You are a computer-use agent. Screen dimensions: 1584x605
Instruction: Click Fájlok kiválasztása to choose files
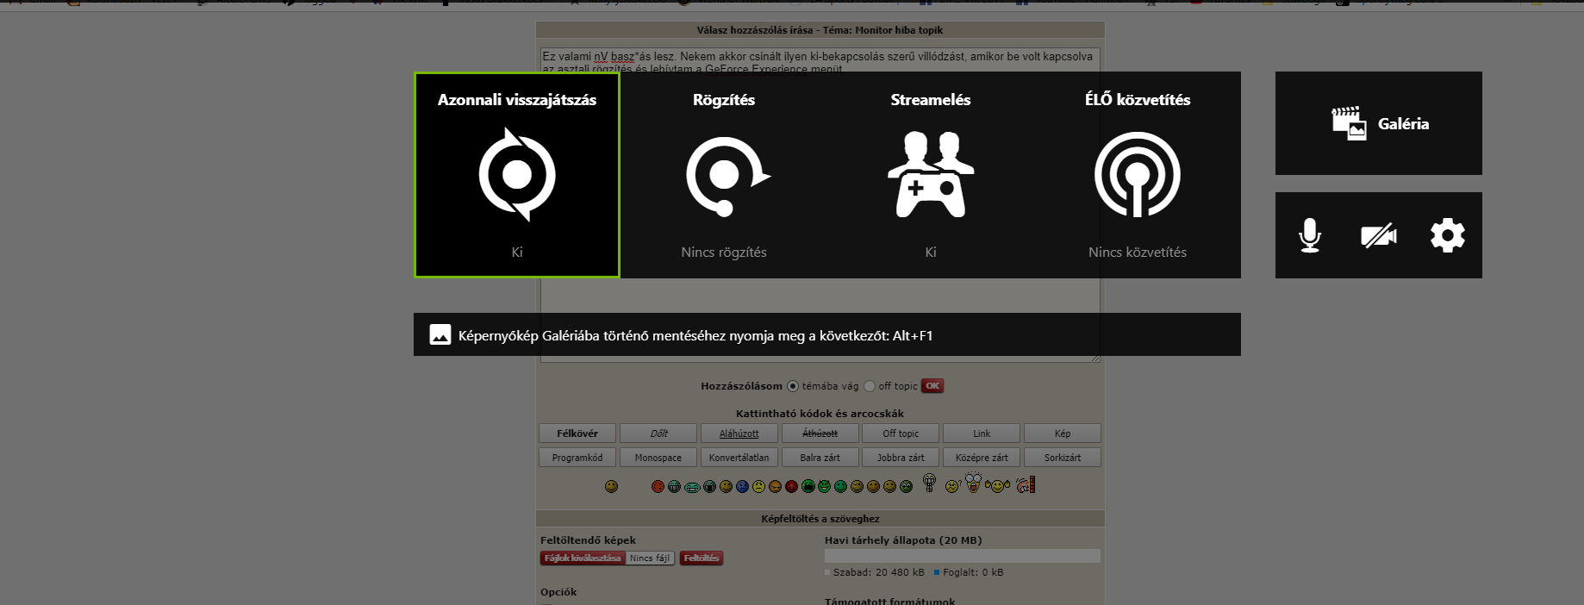pyautogui.click(x=583, y=558)
